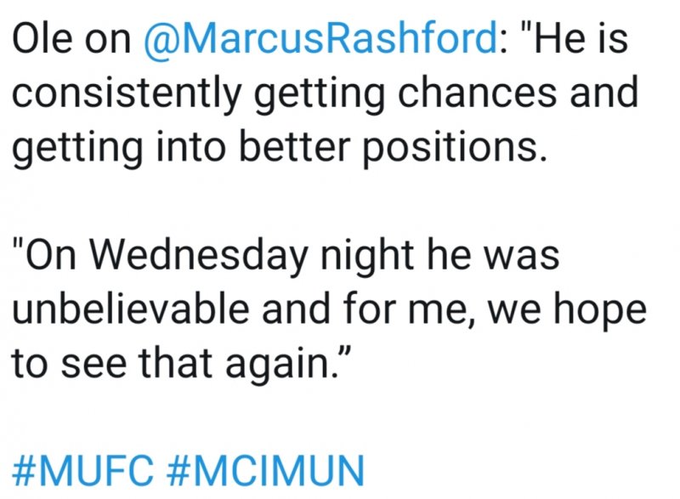Click the word "positions." ending first paragraph
The height and width of the screenshot is (499, 680).
[x=455, y=147]
